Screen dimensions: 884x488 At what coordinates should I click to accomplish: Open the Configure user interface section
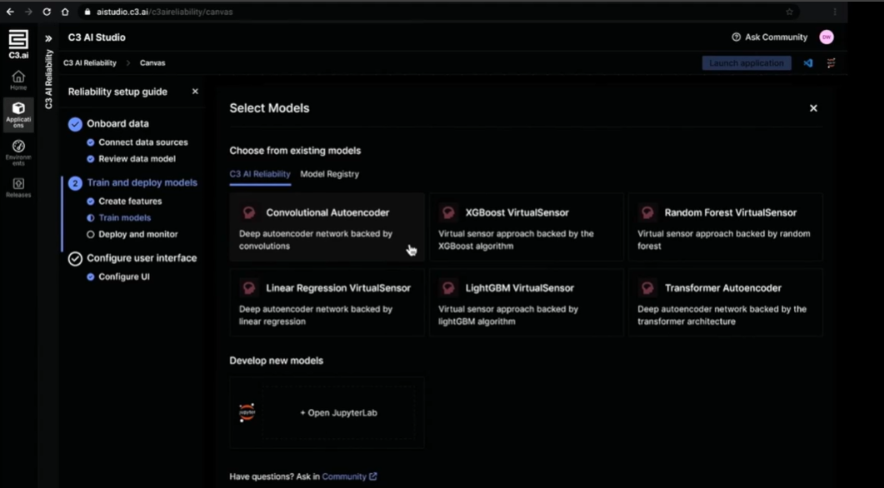pos(142,258)
